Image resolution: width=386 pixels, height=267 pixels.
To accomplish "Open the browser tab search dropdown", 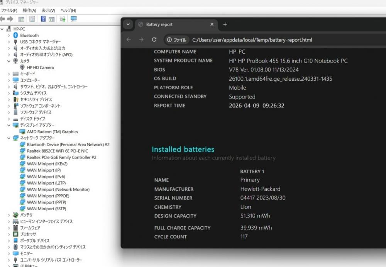I will 128,24.
